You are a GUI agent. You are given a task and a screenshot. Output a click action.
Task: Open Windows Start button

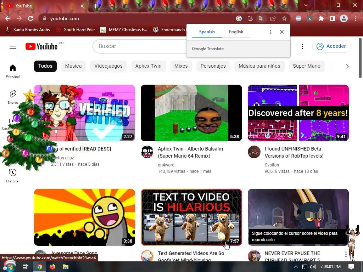tap(9, 266)
